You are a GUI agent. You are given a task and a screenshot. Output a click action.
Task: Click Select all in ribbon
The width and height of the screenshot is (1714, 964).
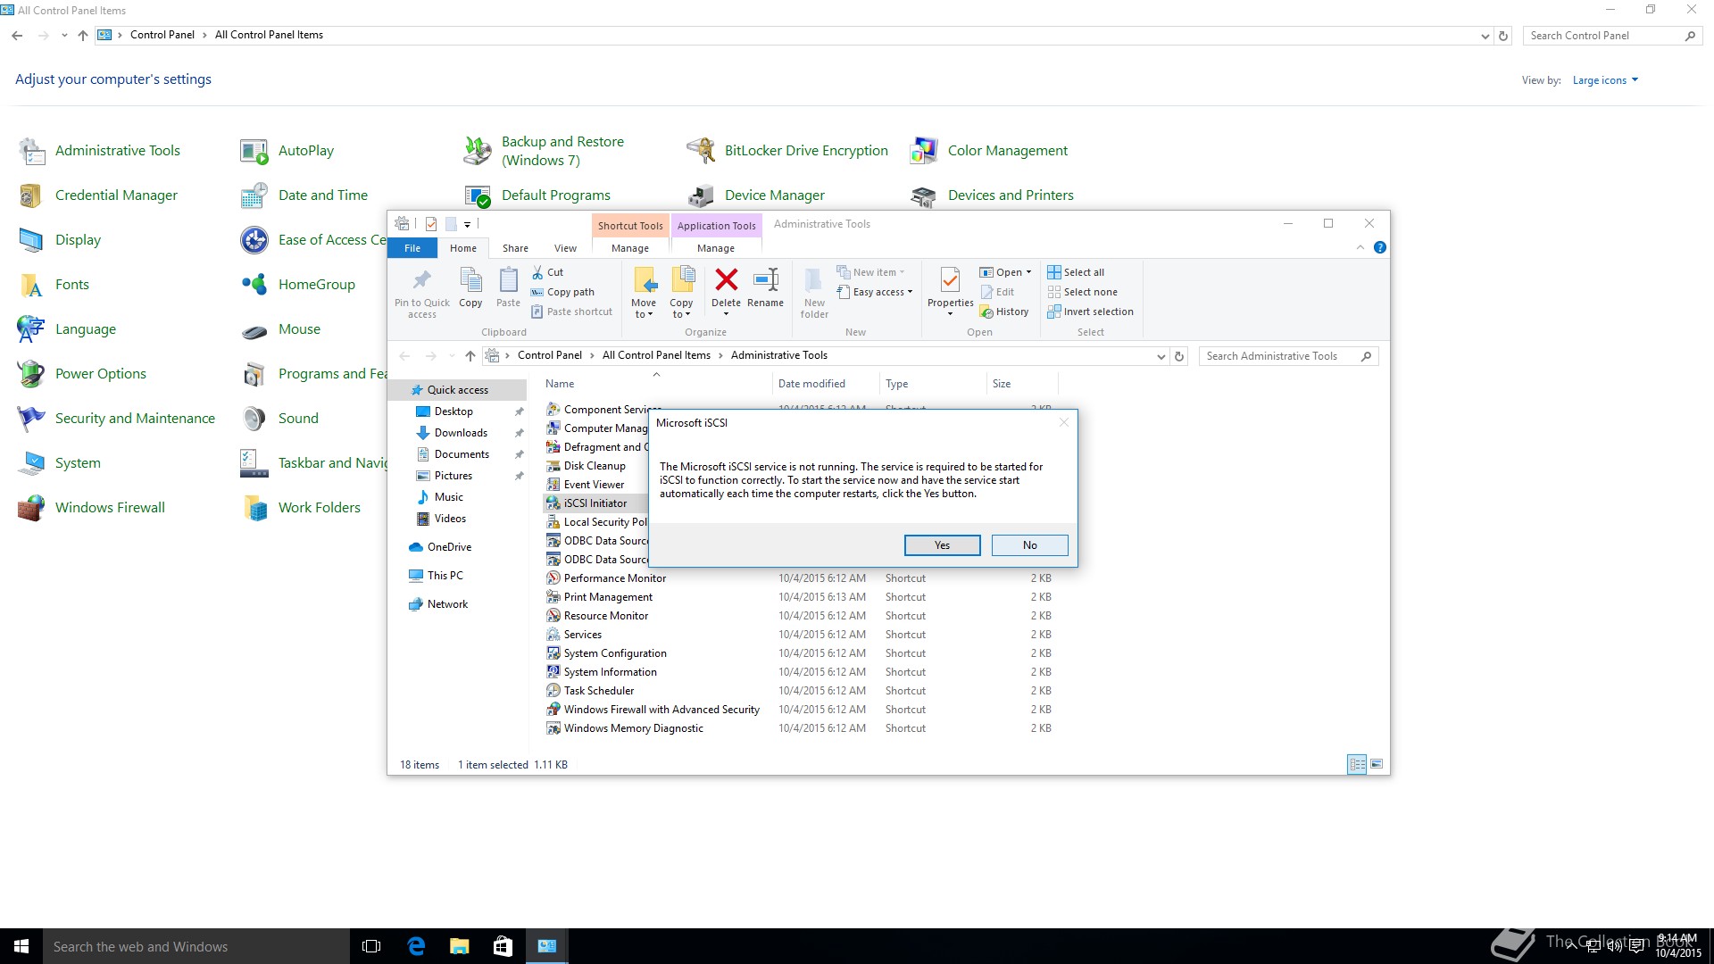point(1076,272)
